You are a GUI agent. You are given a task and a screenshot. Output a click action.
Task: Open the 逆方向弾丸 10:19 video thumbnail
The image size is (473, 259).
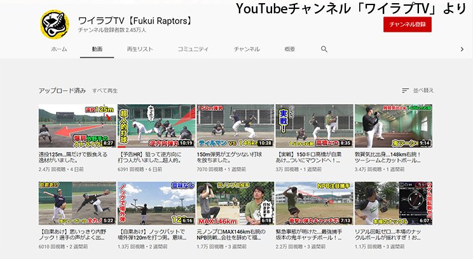156,126
